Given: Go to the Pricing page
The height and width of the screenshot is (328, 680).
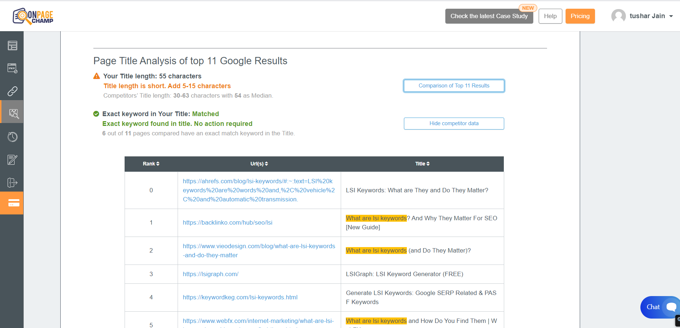Looking at the screenshot, I should tap(580, 16).
